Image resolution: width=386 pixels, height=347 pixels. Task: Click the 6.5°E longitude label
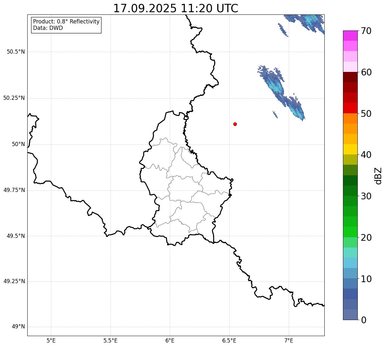click(x=229, y=340)
